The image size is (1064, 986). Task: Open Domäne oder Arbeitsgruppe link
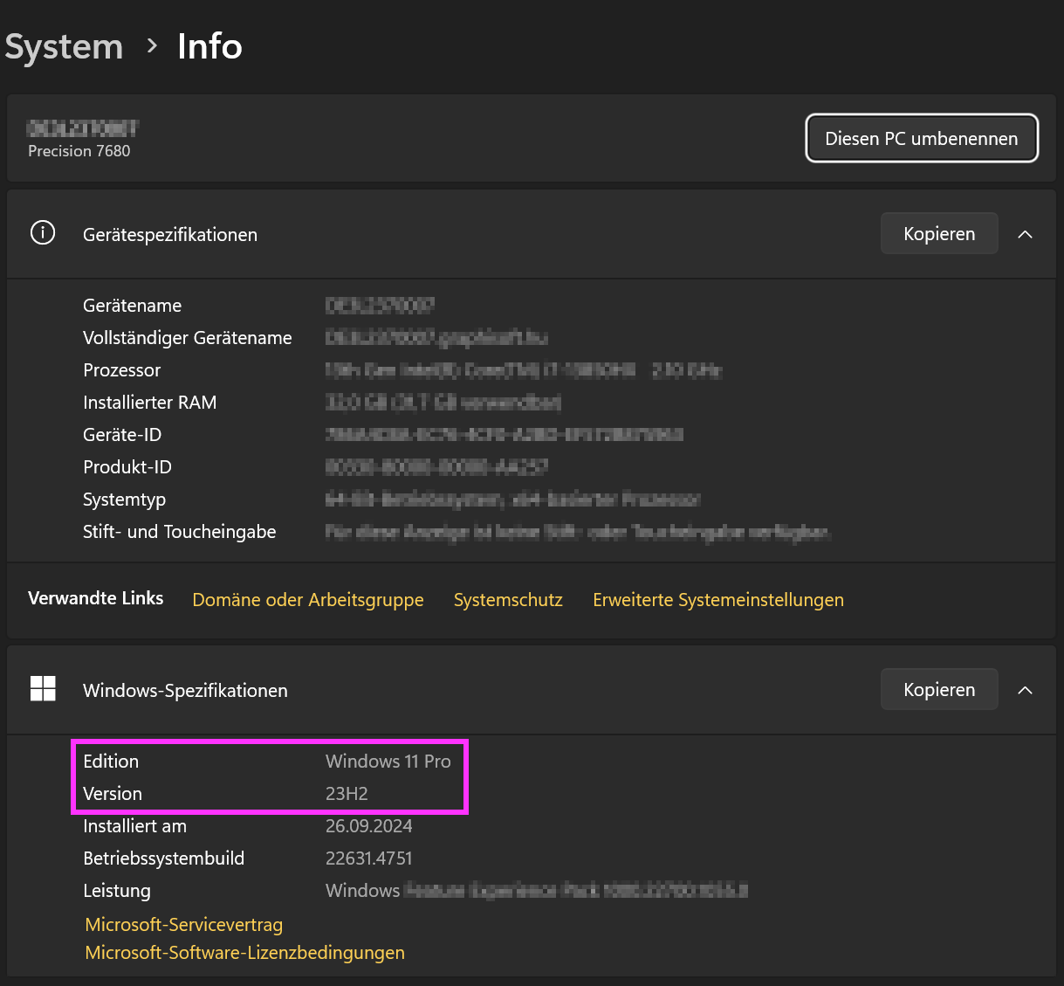click(308, 600)
